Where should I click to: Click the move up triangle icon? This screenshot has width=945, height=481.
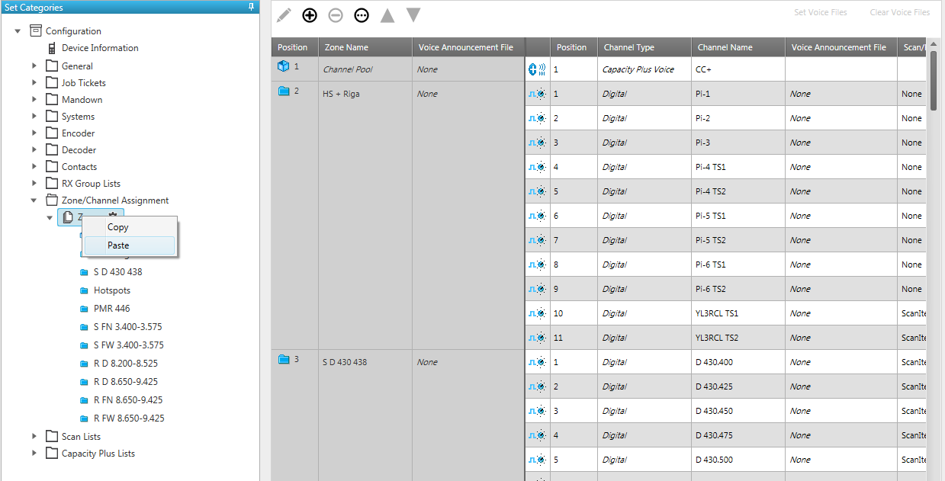click(x=387, y=15)
